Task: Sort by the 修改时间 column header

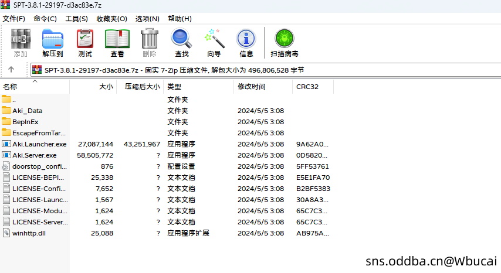Action: point(263,87)
